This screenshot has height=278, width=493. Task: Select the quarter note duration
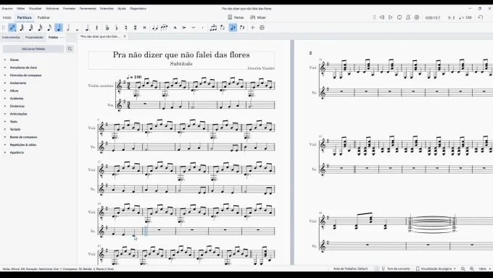(59, 28)
